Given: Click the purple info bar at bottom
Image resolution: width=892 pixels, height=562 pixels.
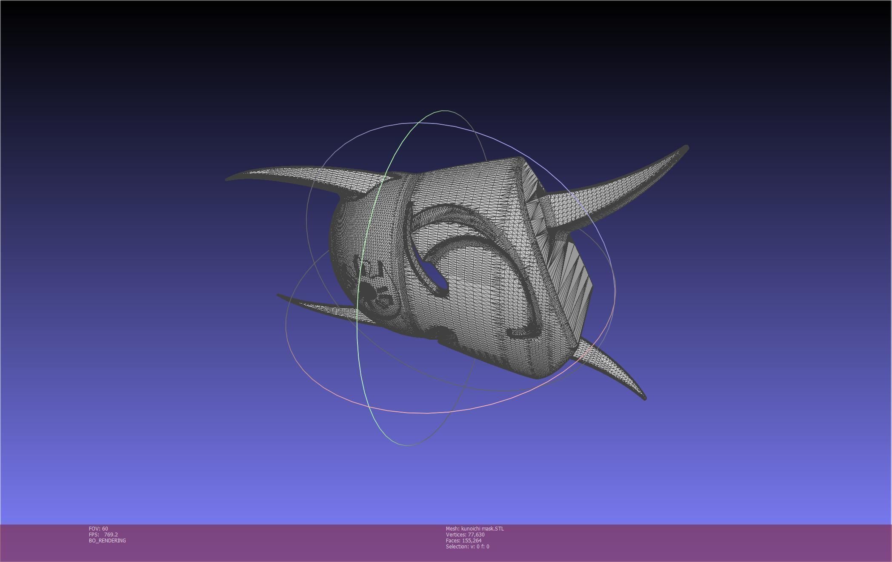Looking at the screenshot, I should click(x=681, y=543).
